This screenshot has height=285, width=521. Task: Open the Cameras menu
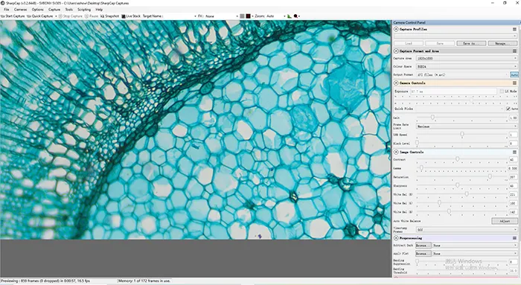20,10
